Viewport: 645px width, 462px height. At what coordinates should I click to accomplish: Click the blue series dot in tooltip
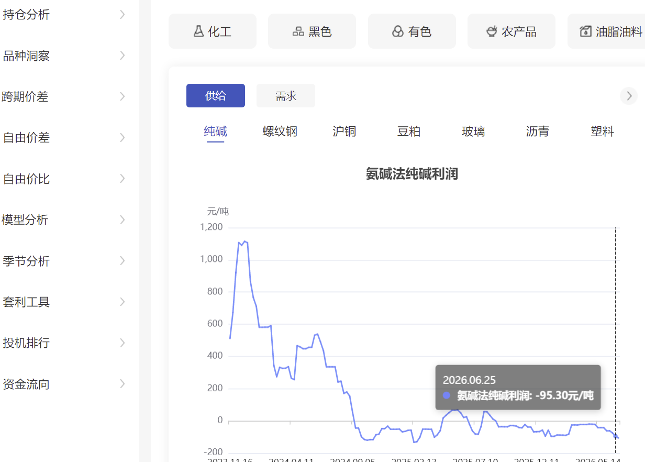447,395
